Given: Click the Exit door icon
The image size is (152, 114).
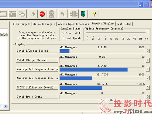Looking at the screenshot, I should pyautogui.click(x=83, y=14).
